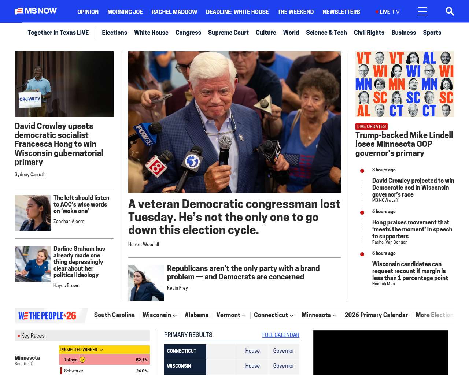Screen dimensions: 469x375
Task: Go to Morning Joe section
Action: pyautogui.click(x=125, y=12)
